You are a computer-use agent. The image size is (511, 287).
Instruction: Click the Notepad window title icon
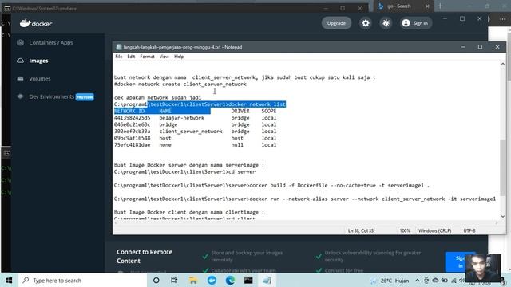[x=119, y=47]
